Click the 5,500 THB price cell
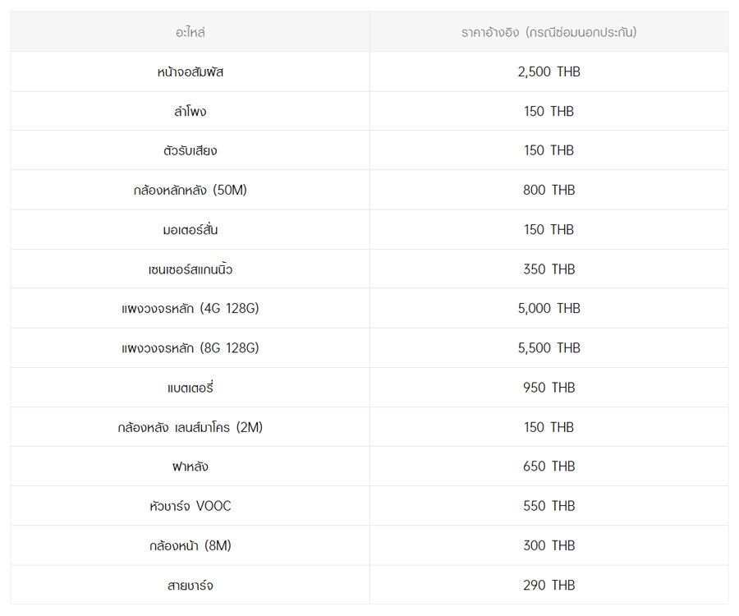739x616 pixels. 549,347
